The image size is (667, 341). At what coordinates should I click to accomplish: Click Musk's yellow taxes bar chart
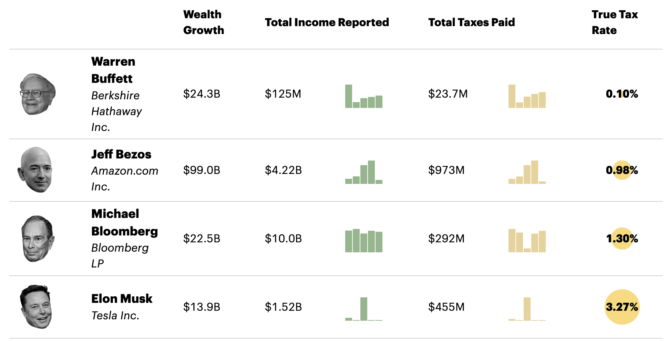pyautogui.click(x=527, y=309)
